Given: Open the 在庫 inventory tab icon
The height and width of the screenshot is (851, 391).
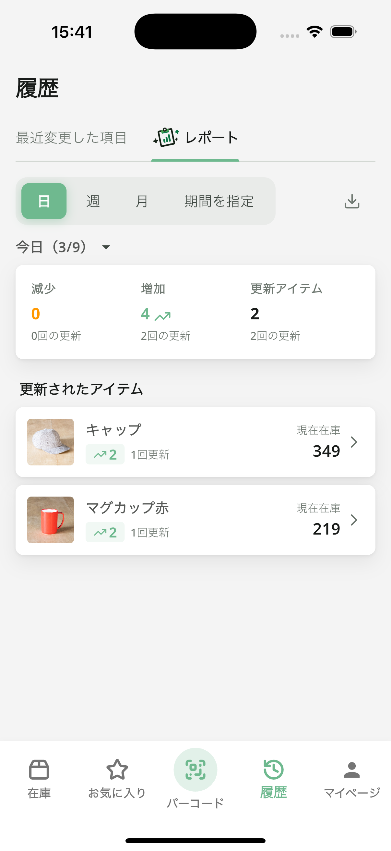Looking at the screenshot, I should click(39, 770).
